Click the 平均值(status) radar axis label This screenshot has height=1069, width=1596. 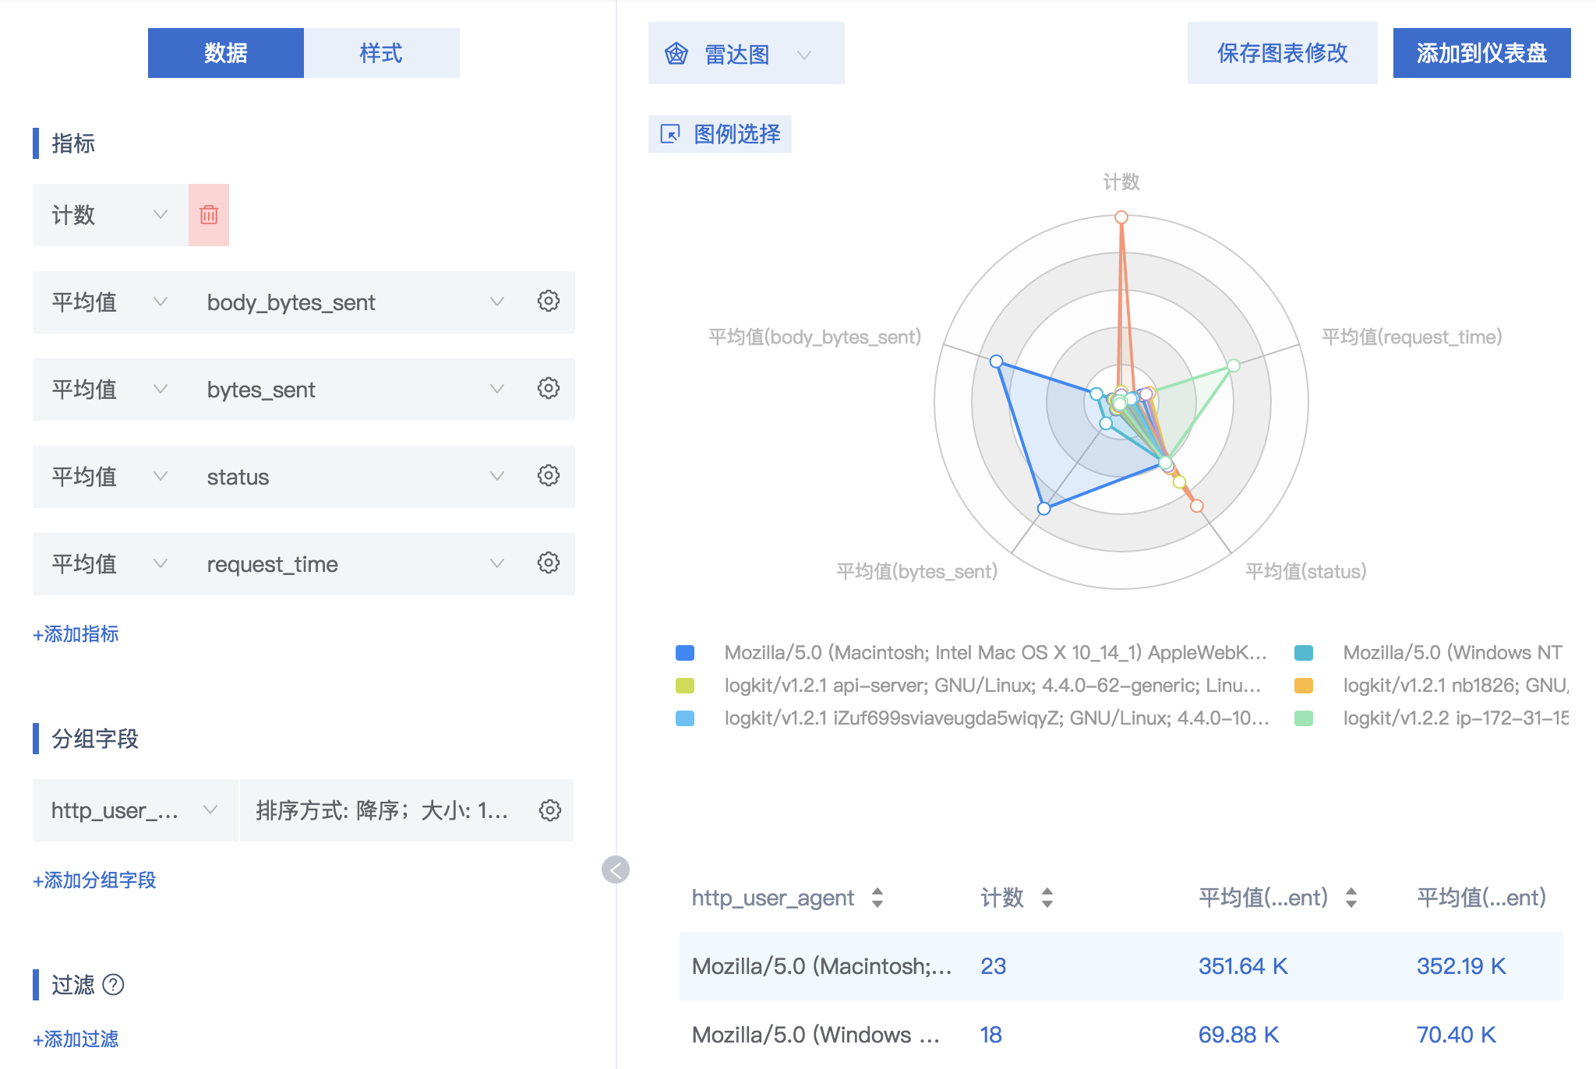tap(1306, 572)
